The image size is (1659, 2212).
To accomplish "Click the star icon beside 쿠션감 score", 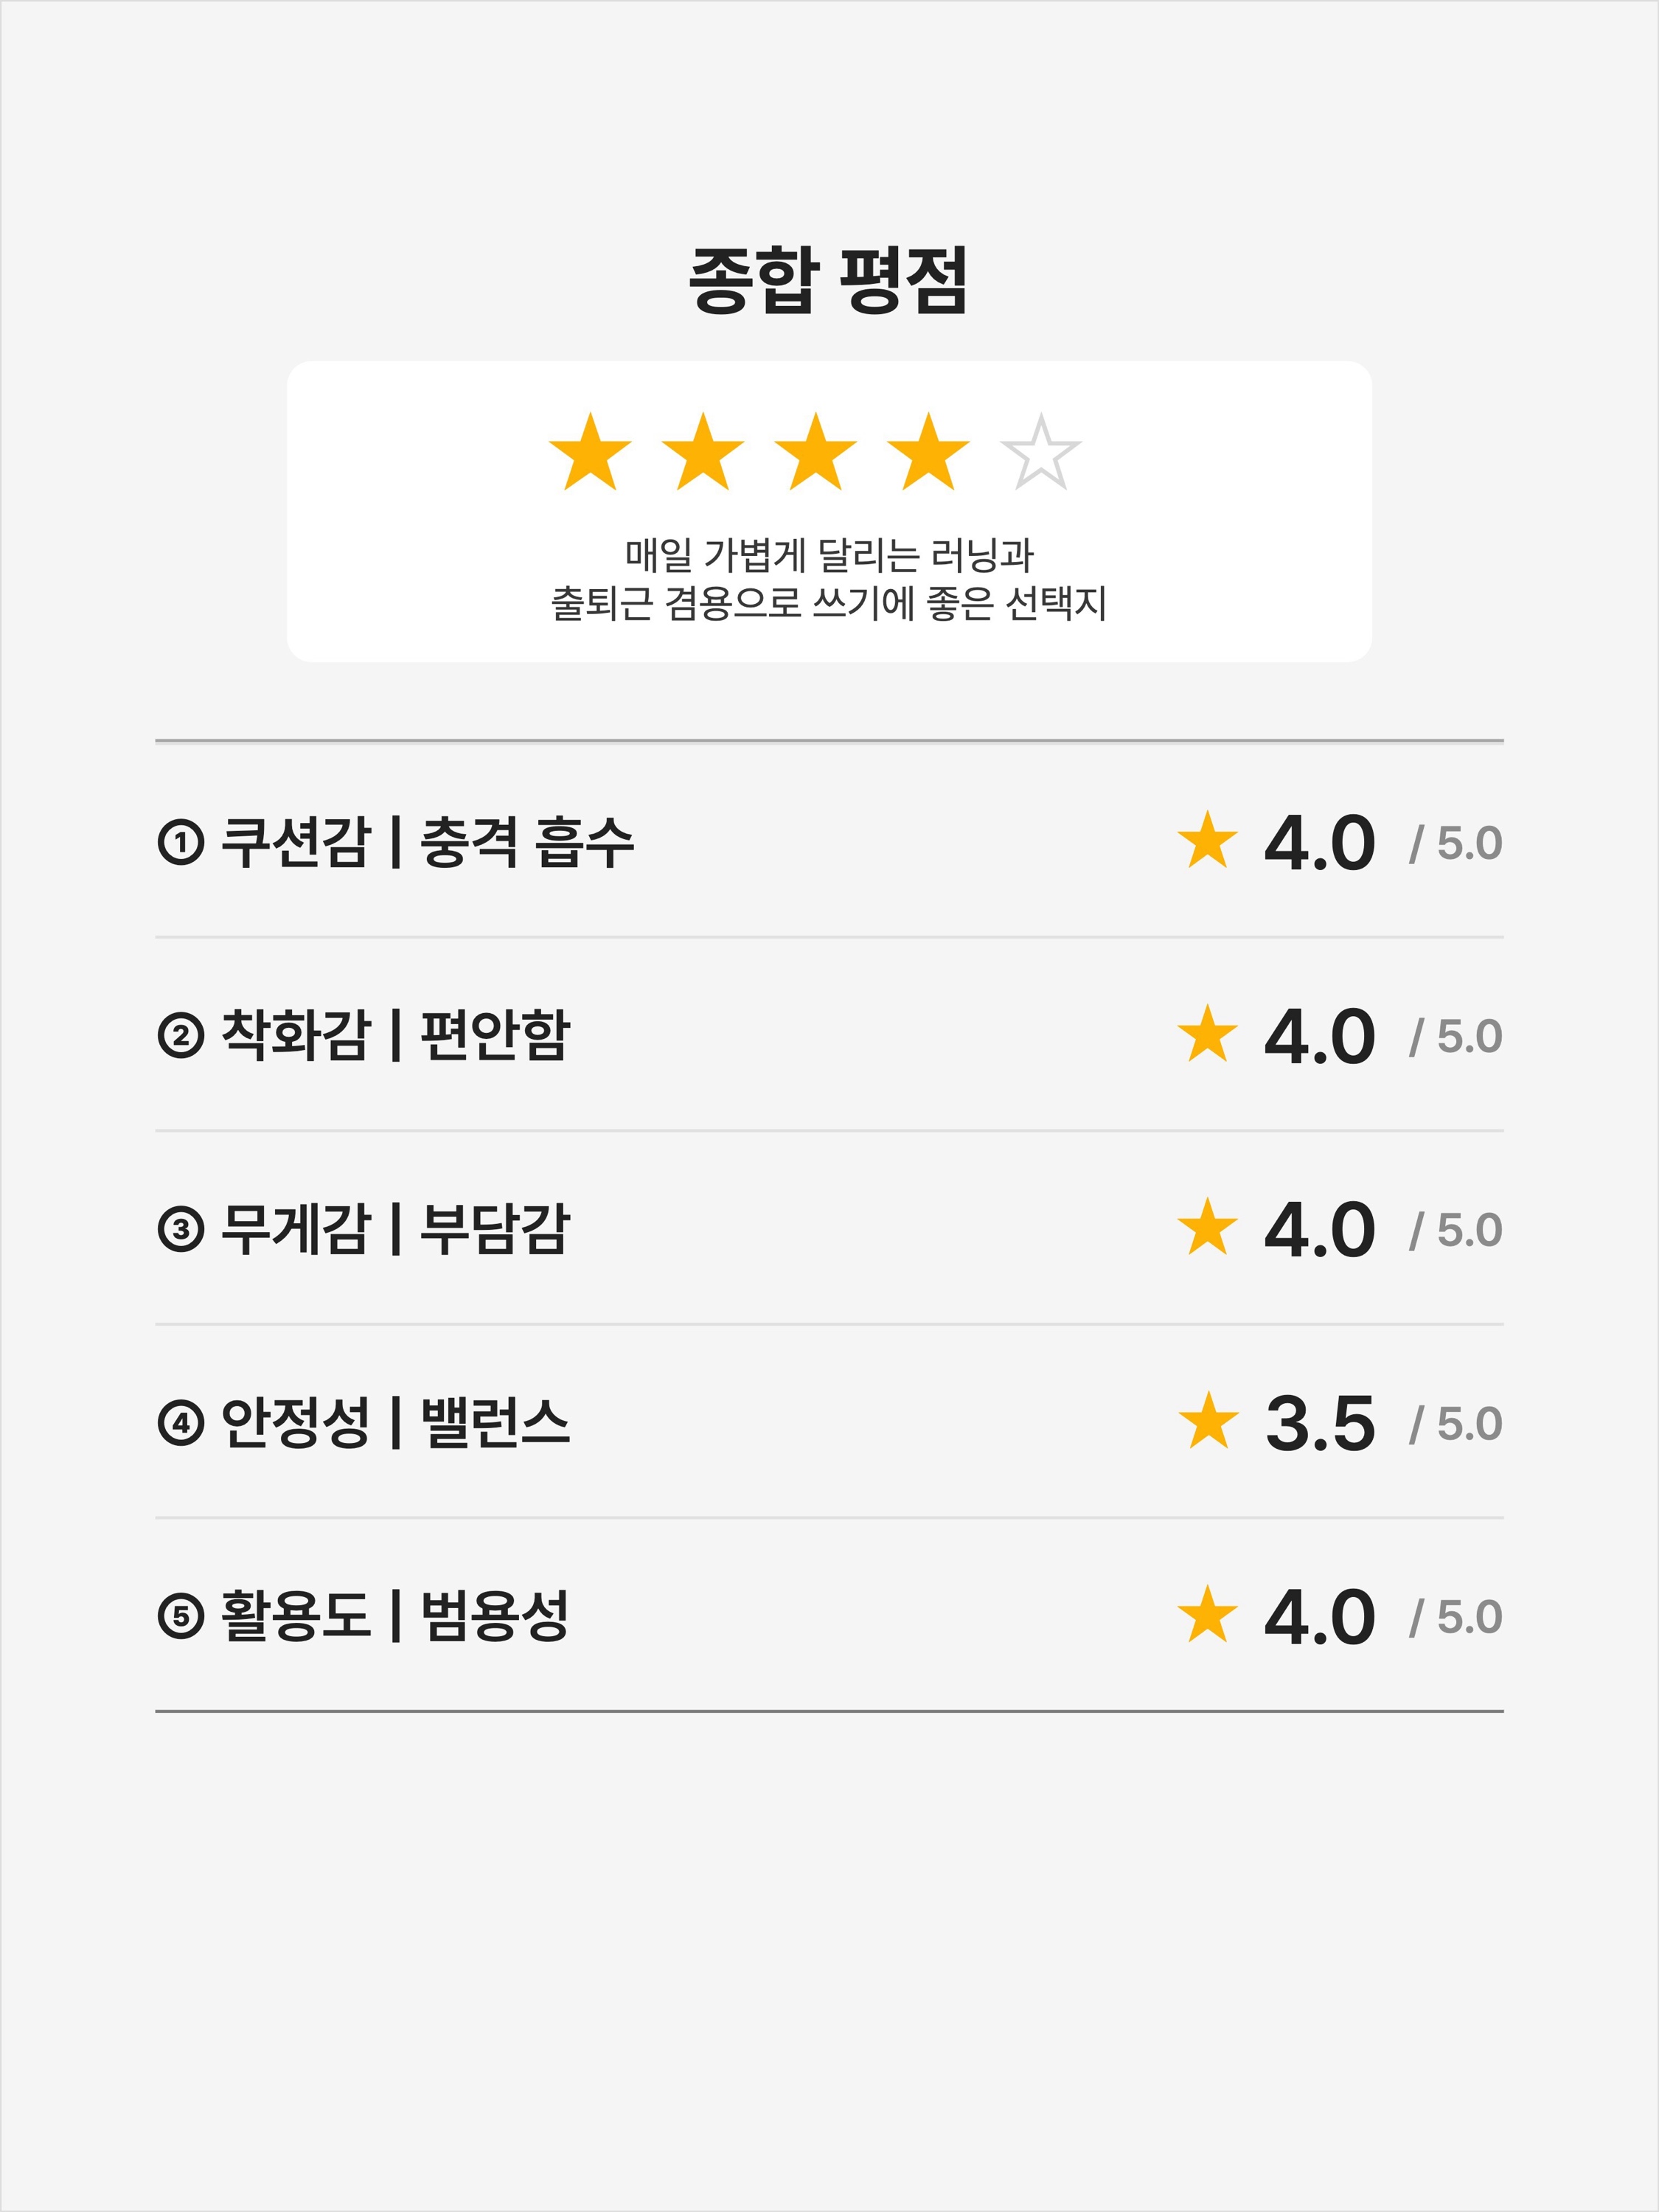I will tap(1208, 840).
